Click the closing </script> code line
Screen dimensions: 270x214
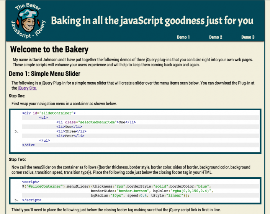tap(32, 200)
